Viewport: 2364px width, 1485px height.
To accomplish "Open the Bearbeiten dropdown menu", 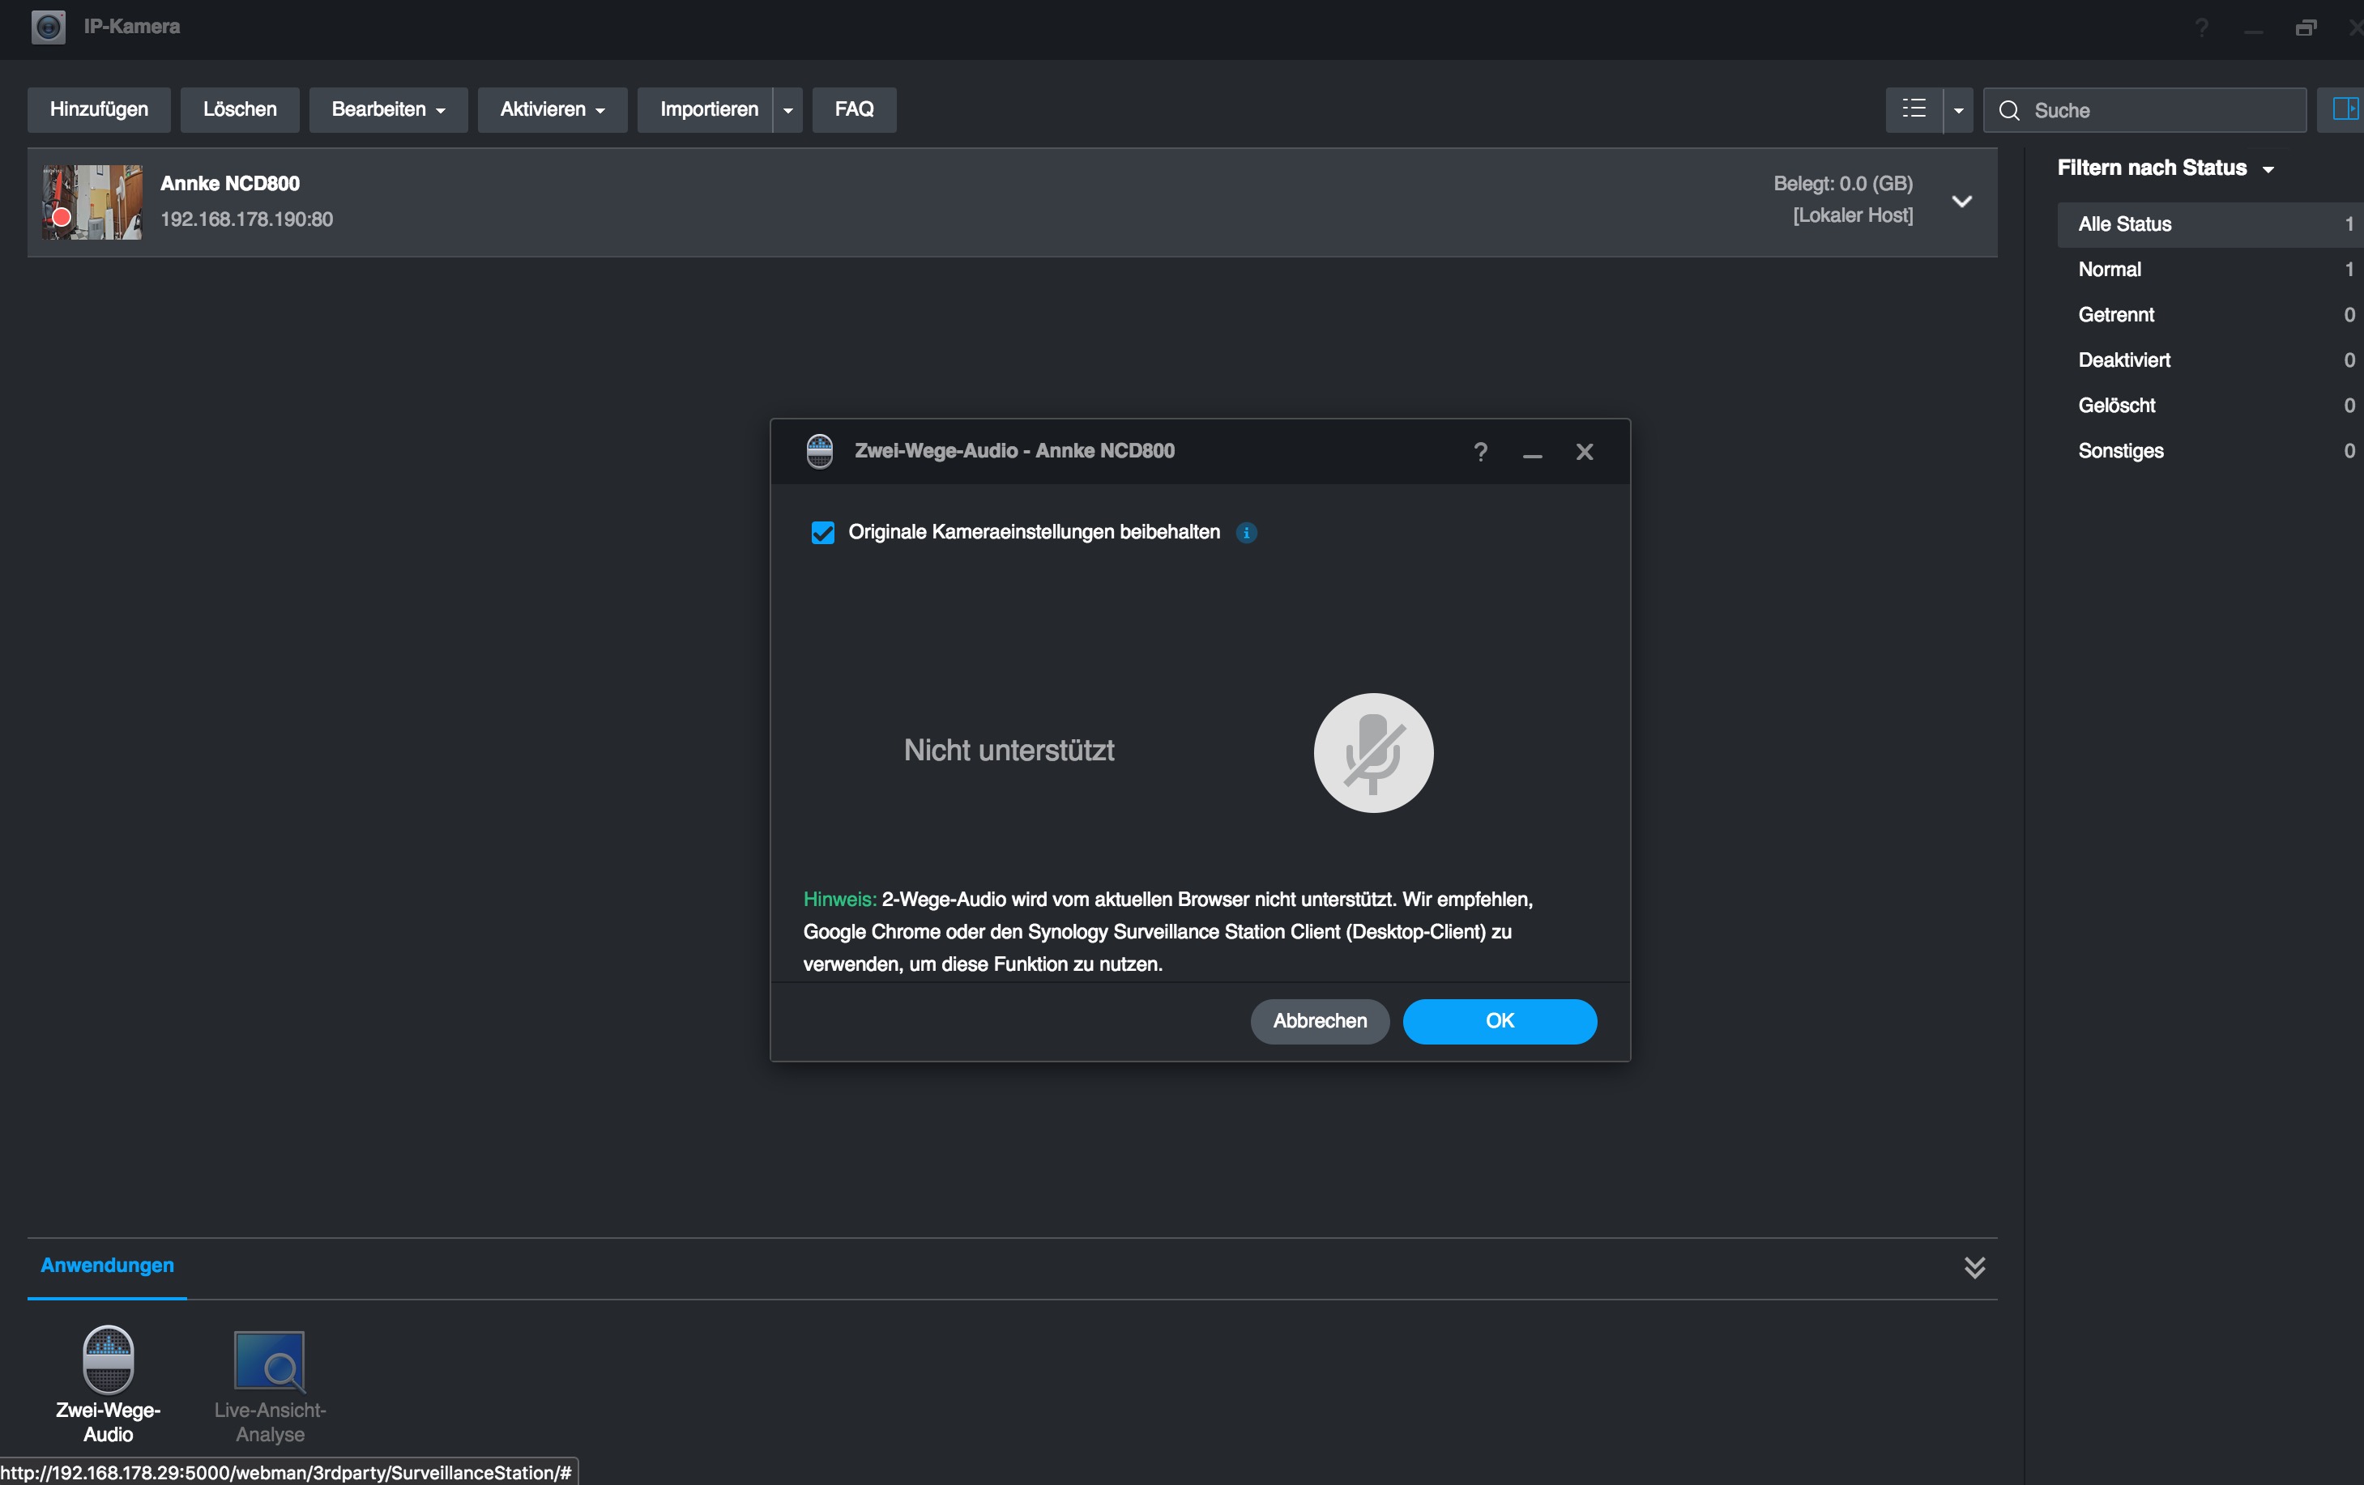I will (388, 109).
